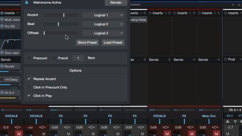Viewport: 242px width, 136px height.
Task: Toggle Inserts power icon on Ch 3+4 main output
Action: point(225,13)
